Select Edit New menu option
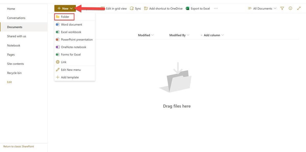This screenshot has width=306, height=152. [x=70, y=69]
